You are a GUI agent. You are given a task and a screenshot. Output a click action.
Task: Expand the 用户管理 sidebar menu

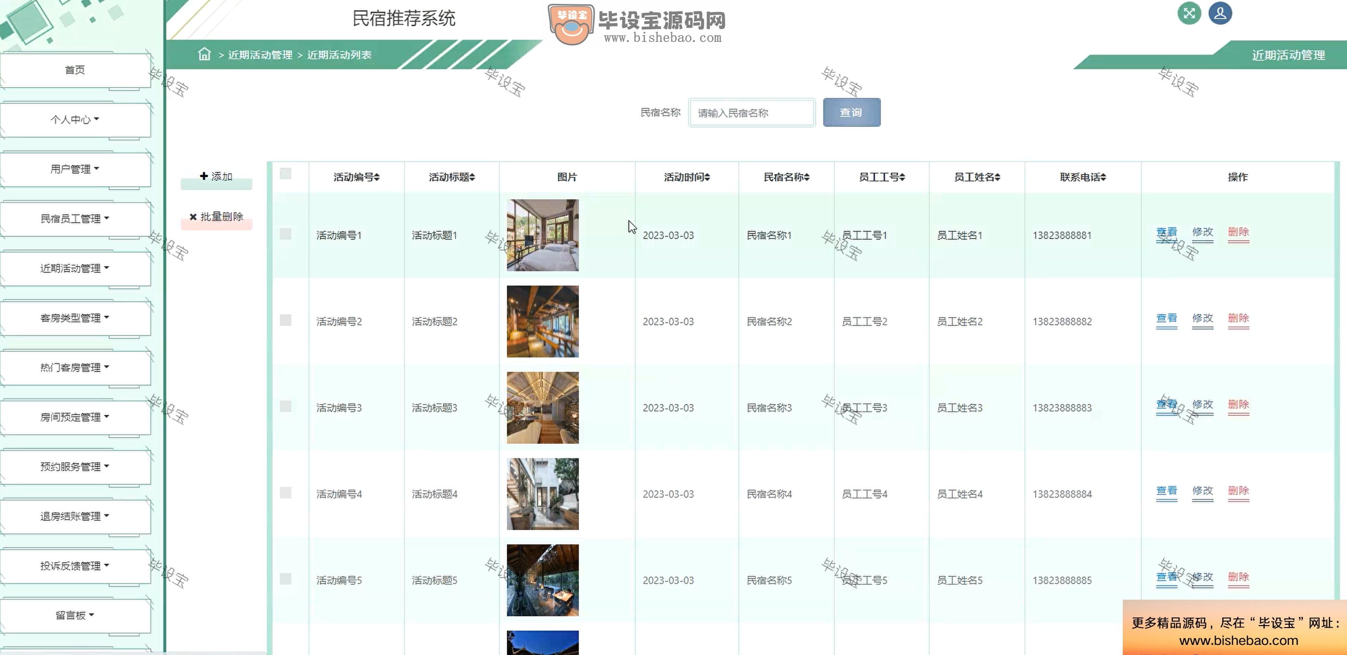pyautogui.click(x=75, y=169)
